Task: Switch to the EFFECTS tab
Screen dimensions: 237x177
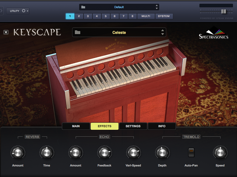Action: (x=104, y=126)
